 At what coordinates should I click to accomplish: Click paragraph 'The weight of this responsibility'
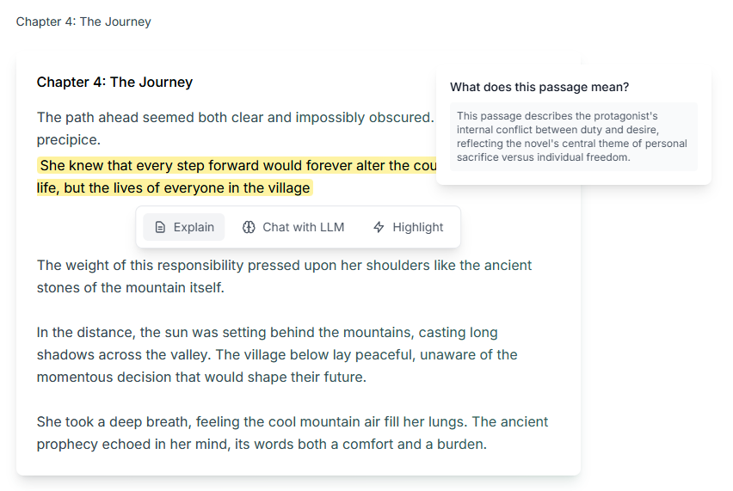coord(284,276)
